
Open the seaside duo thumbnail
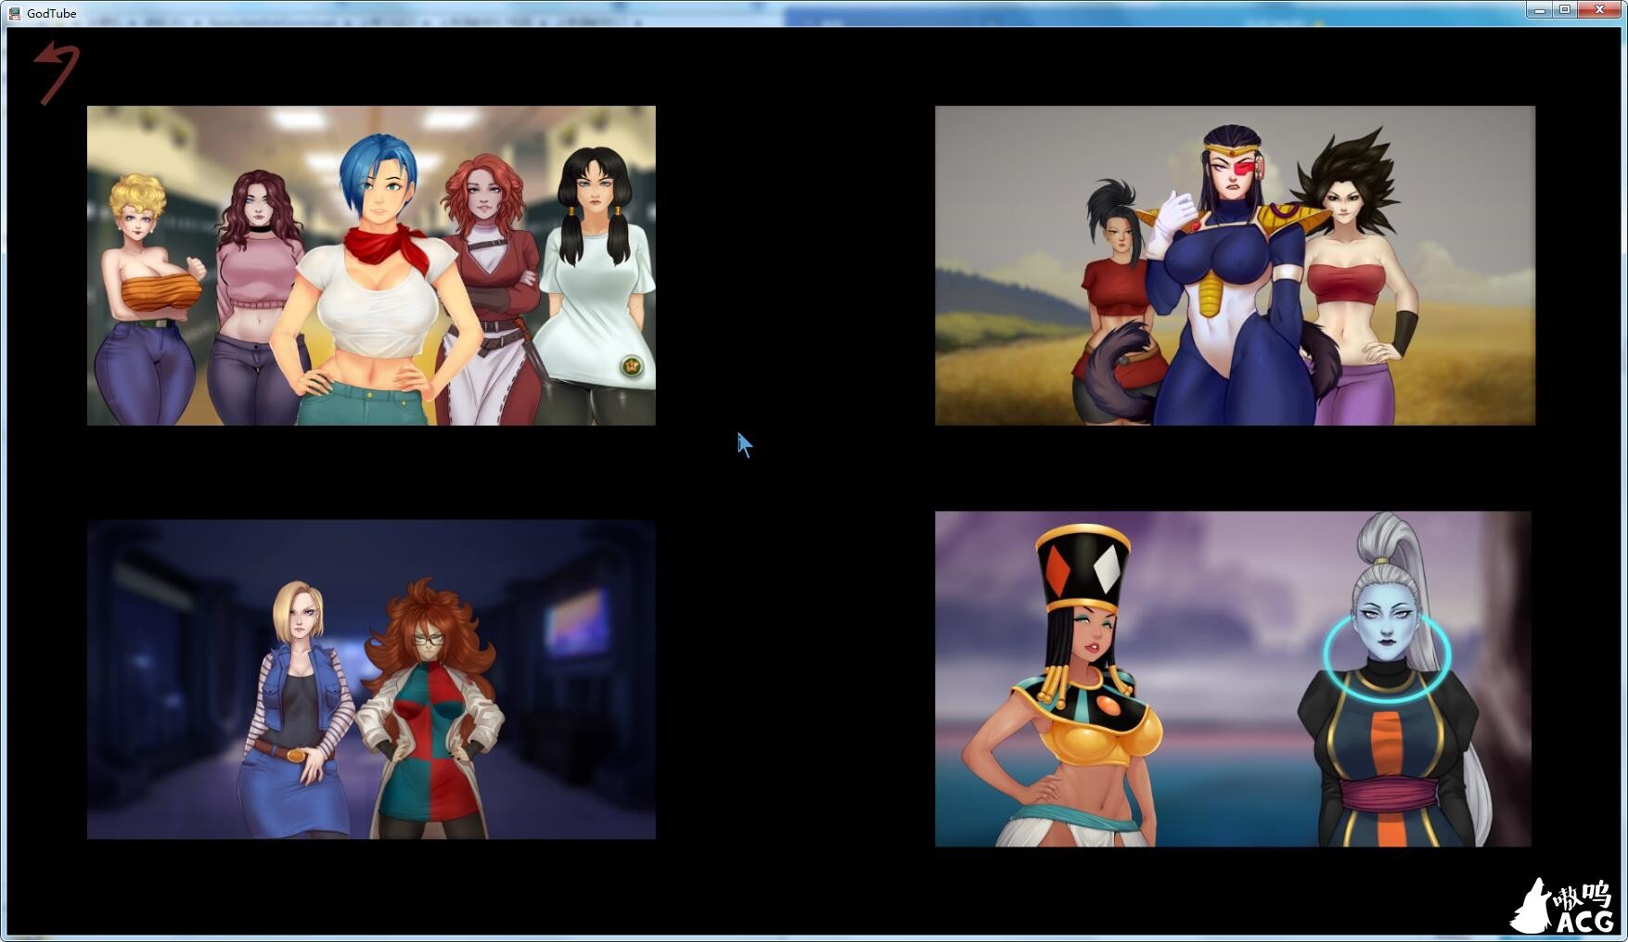(x=1232, y=679)
